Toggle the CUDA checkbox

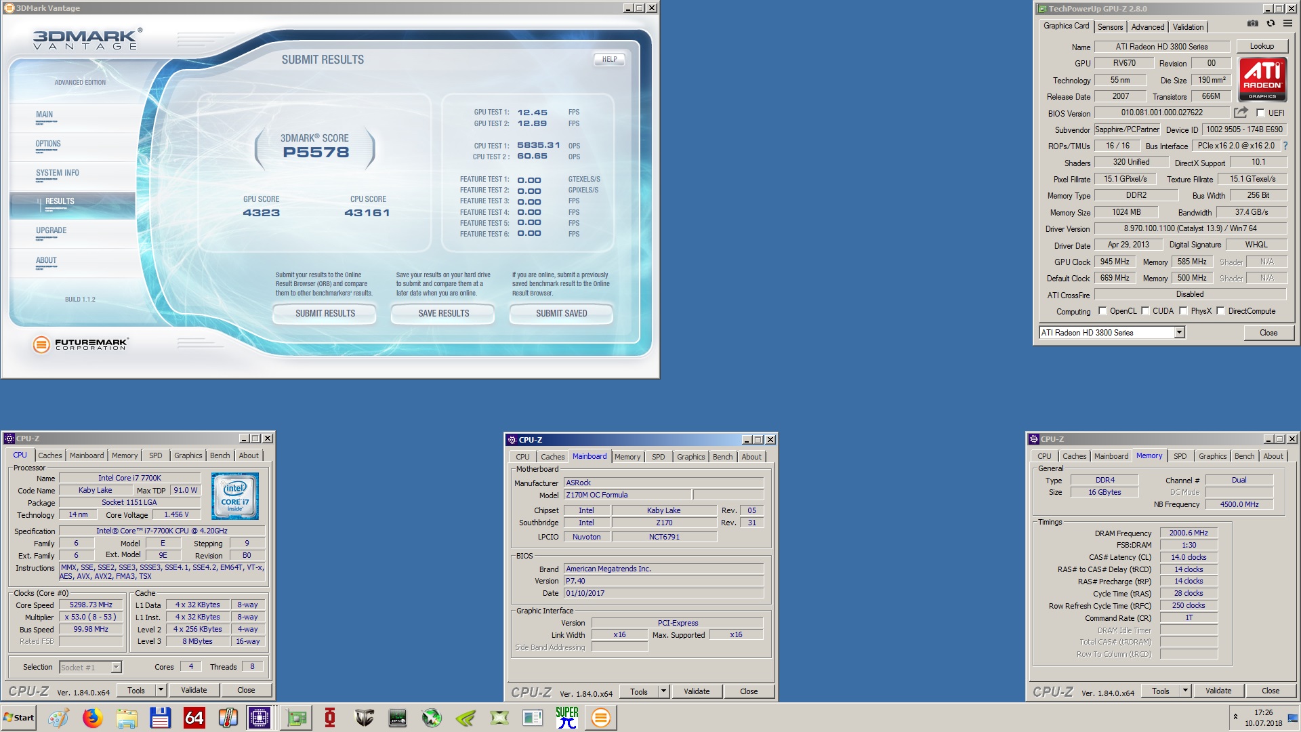[x=1145, y=311]
